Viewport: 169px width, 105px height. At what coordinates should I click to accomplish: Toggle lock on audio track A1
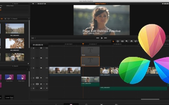[32, 84]
